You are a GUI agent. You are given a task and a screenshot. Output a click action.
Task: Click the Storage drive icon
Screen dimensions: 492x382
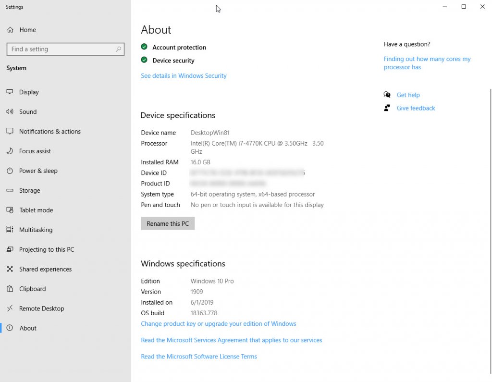click(x=10, y=190)
